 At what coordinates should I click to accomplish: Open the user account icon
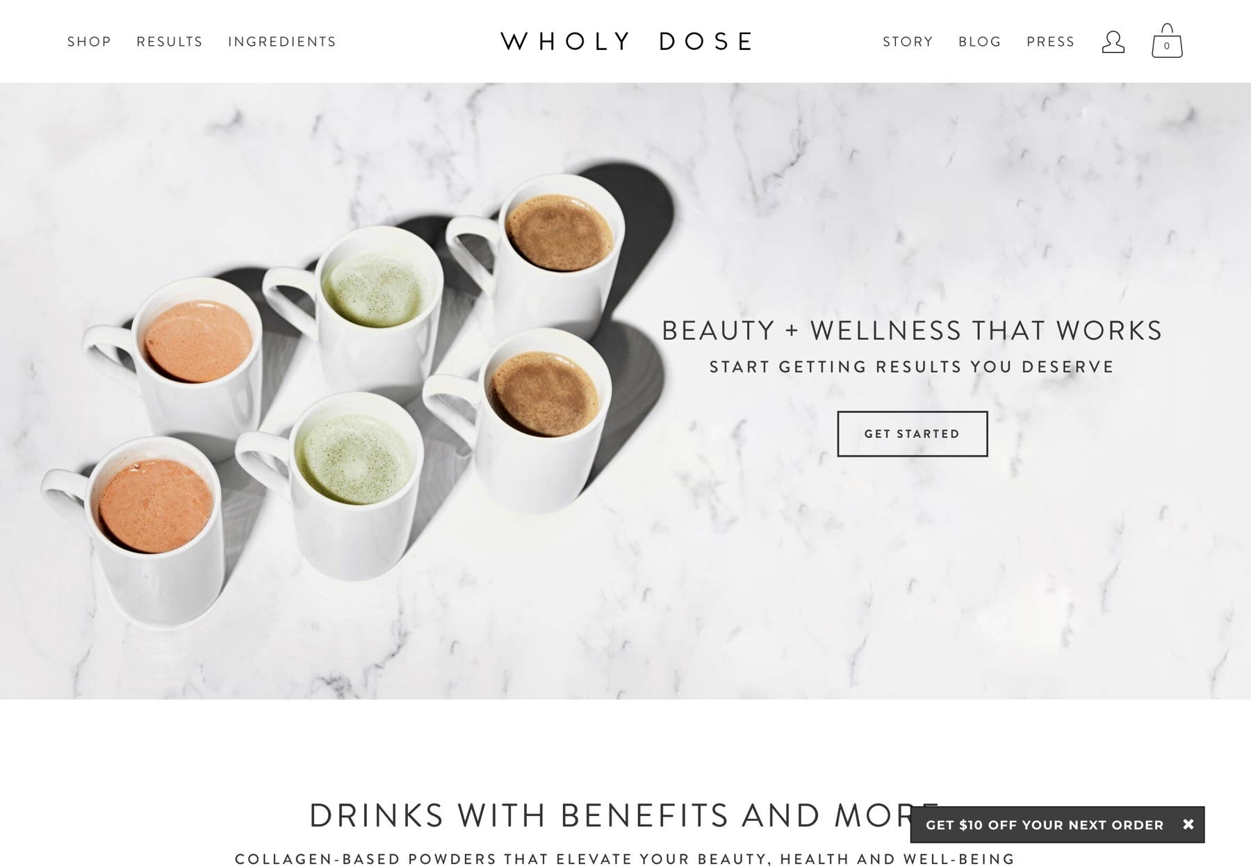[x=1113, y=42]
